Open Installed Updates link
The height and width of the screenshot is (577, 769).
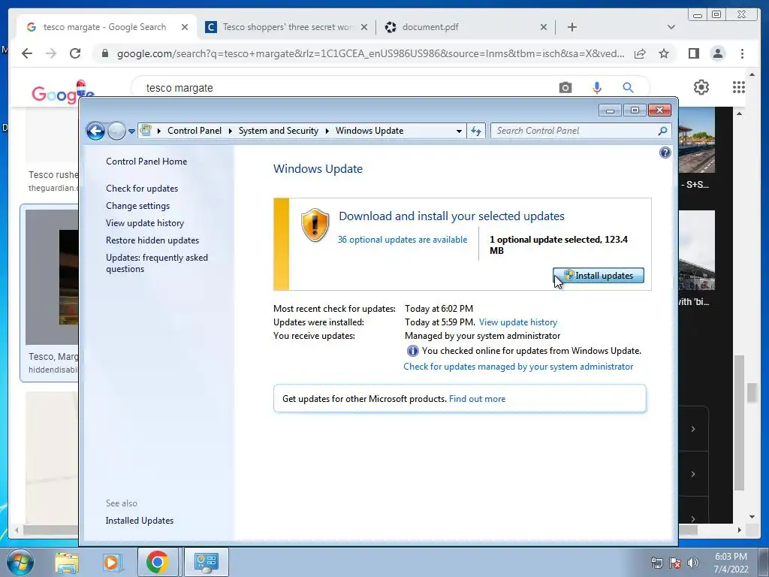(139, 521)
